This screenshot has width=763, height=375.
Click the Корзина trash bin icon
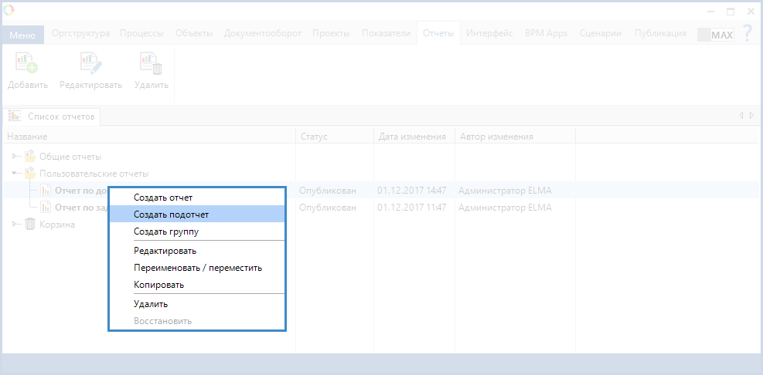30,225
